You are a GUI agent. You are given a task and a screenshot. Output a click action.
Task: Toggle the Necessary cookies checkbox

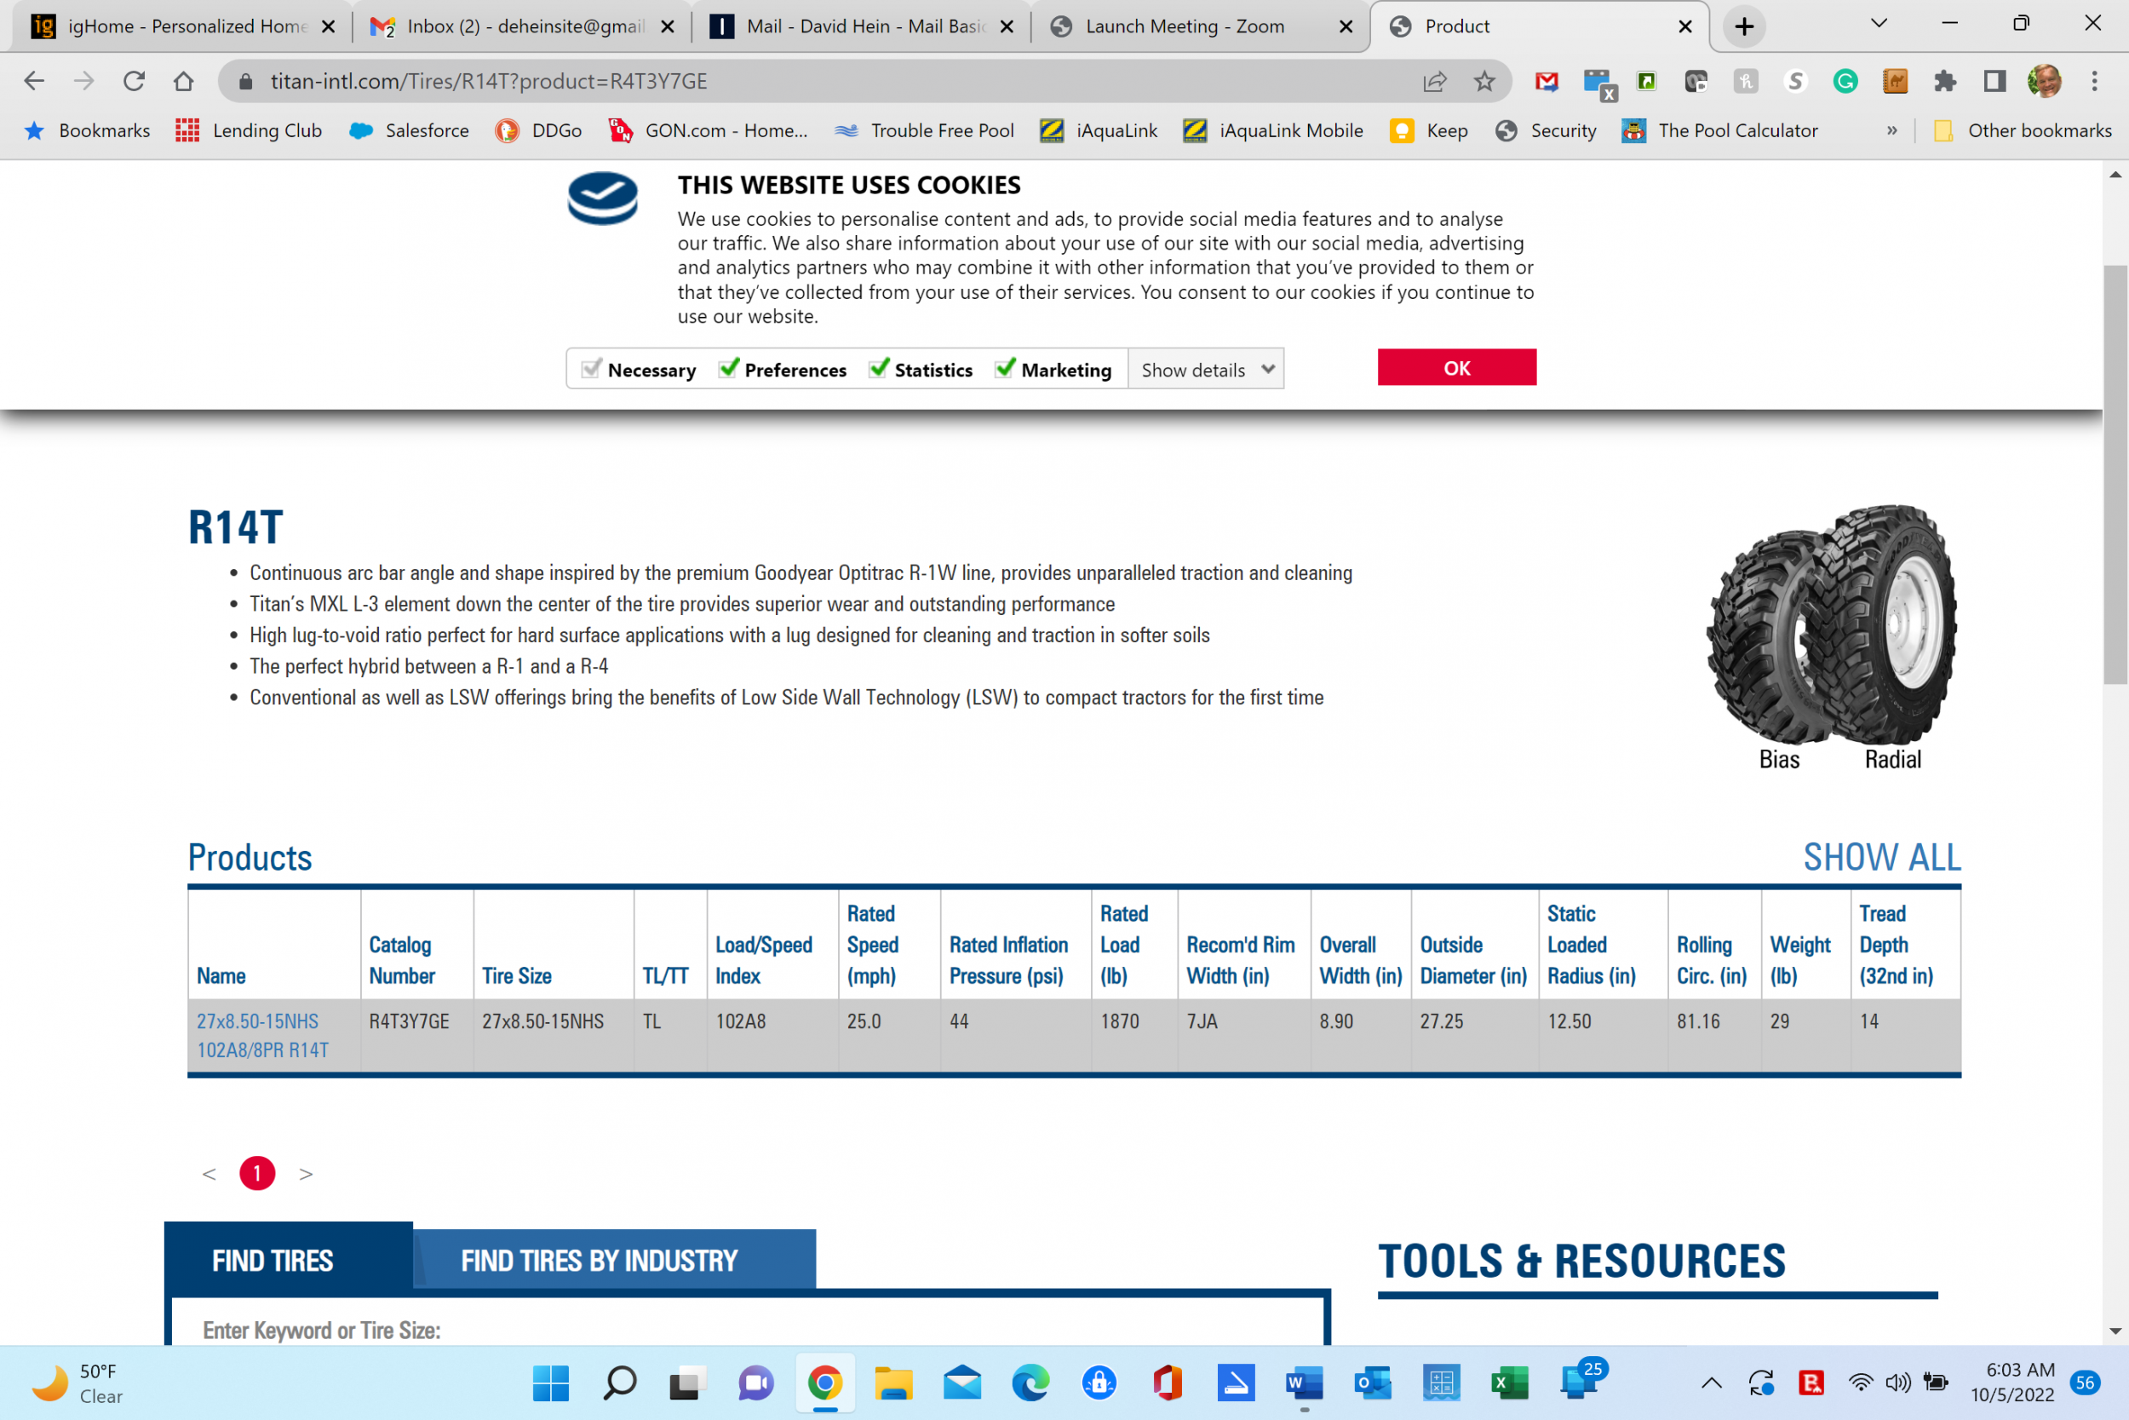(592, 369)
